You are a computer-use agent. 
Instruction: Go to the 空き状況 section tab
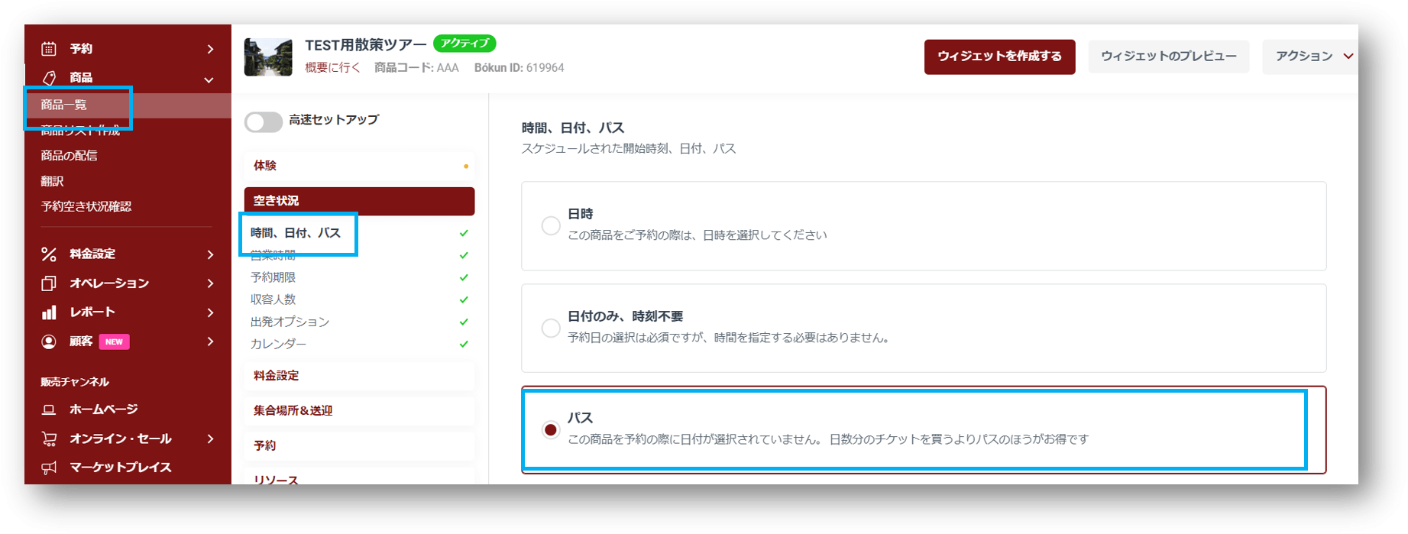359,201
